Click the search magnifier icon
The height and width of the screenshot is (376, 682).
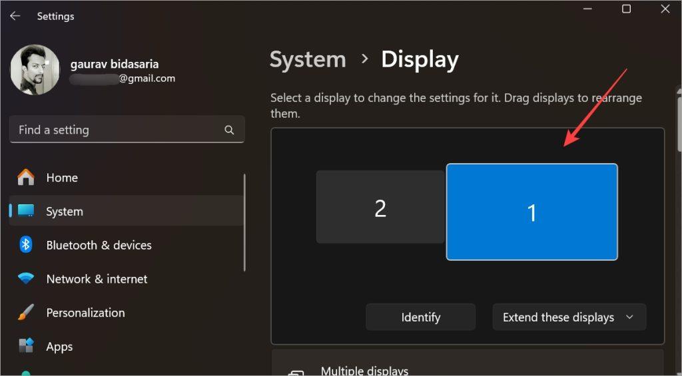click(229, 130)
